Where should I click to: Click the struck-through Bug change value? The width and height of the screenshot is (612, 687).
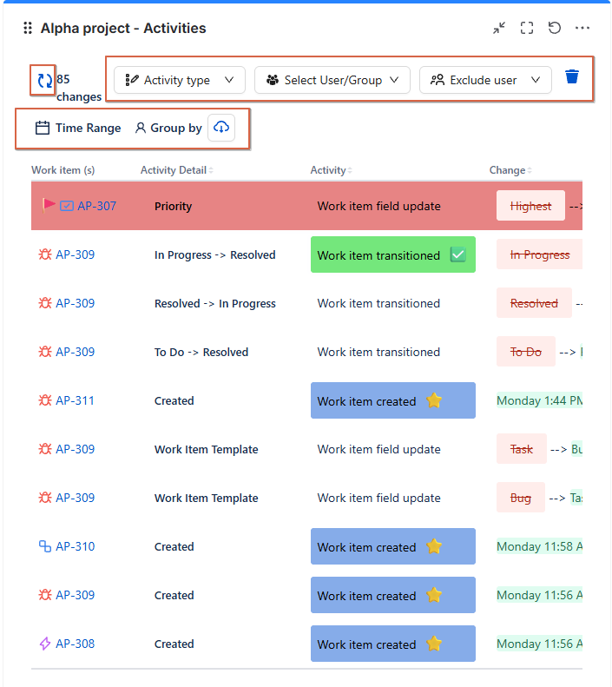point(521,498)
